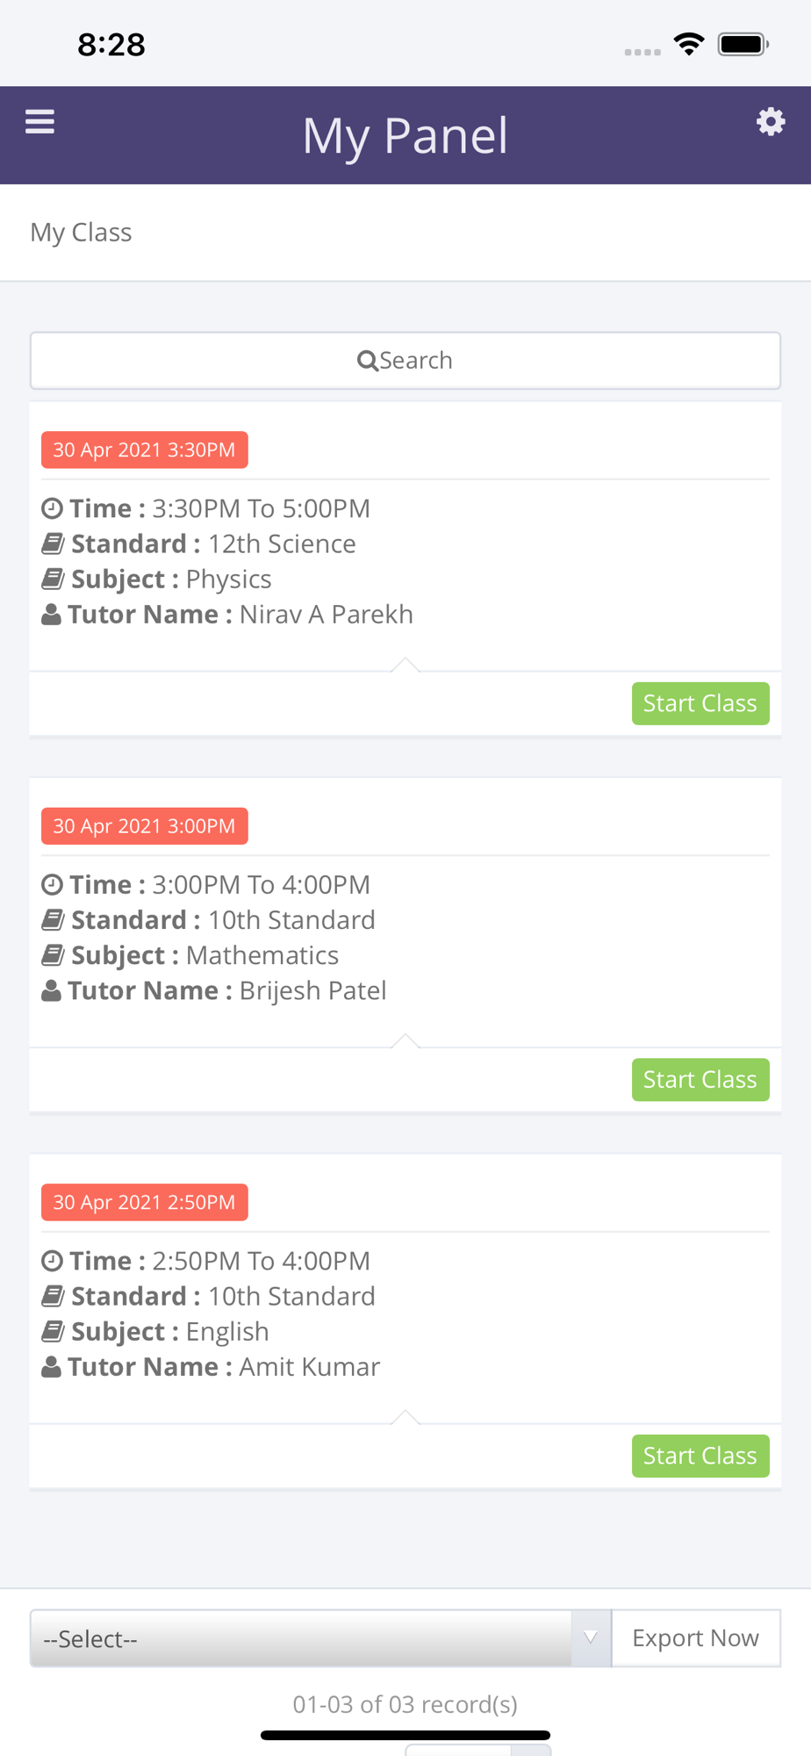Click the search magnifier icon
The height and width of the screenshot is (1756, 811).
(x=368, y=361)
